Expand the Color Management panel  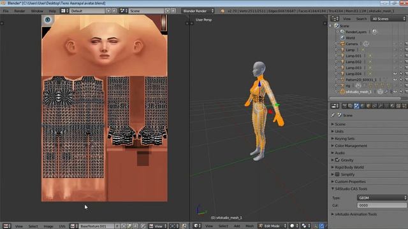point(351,146)
